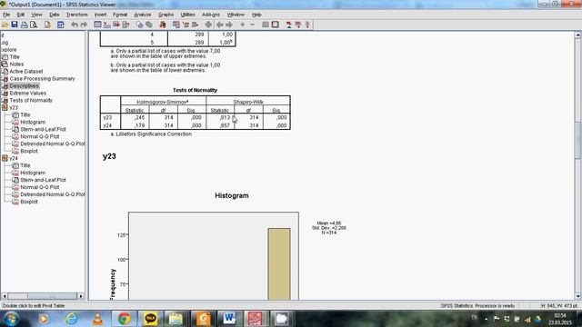Image resolution: width=582 pixels, height=327 pixels.
Task: Click the Go to Case toolbar icon
Action: click(x=107, y=25)
